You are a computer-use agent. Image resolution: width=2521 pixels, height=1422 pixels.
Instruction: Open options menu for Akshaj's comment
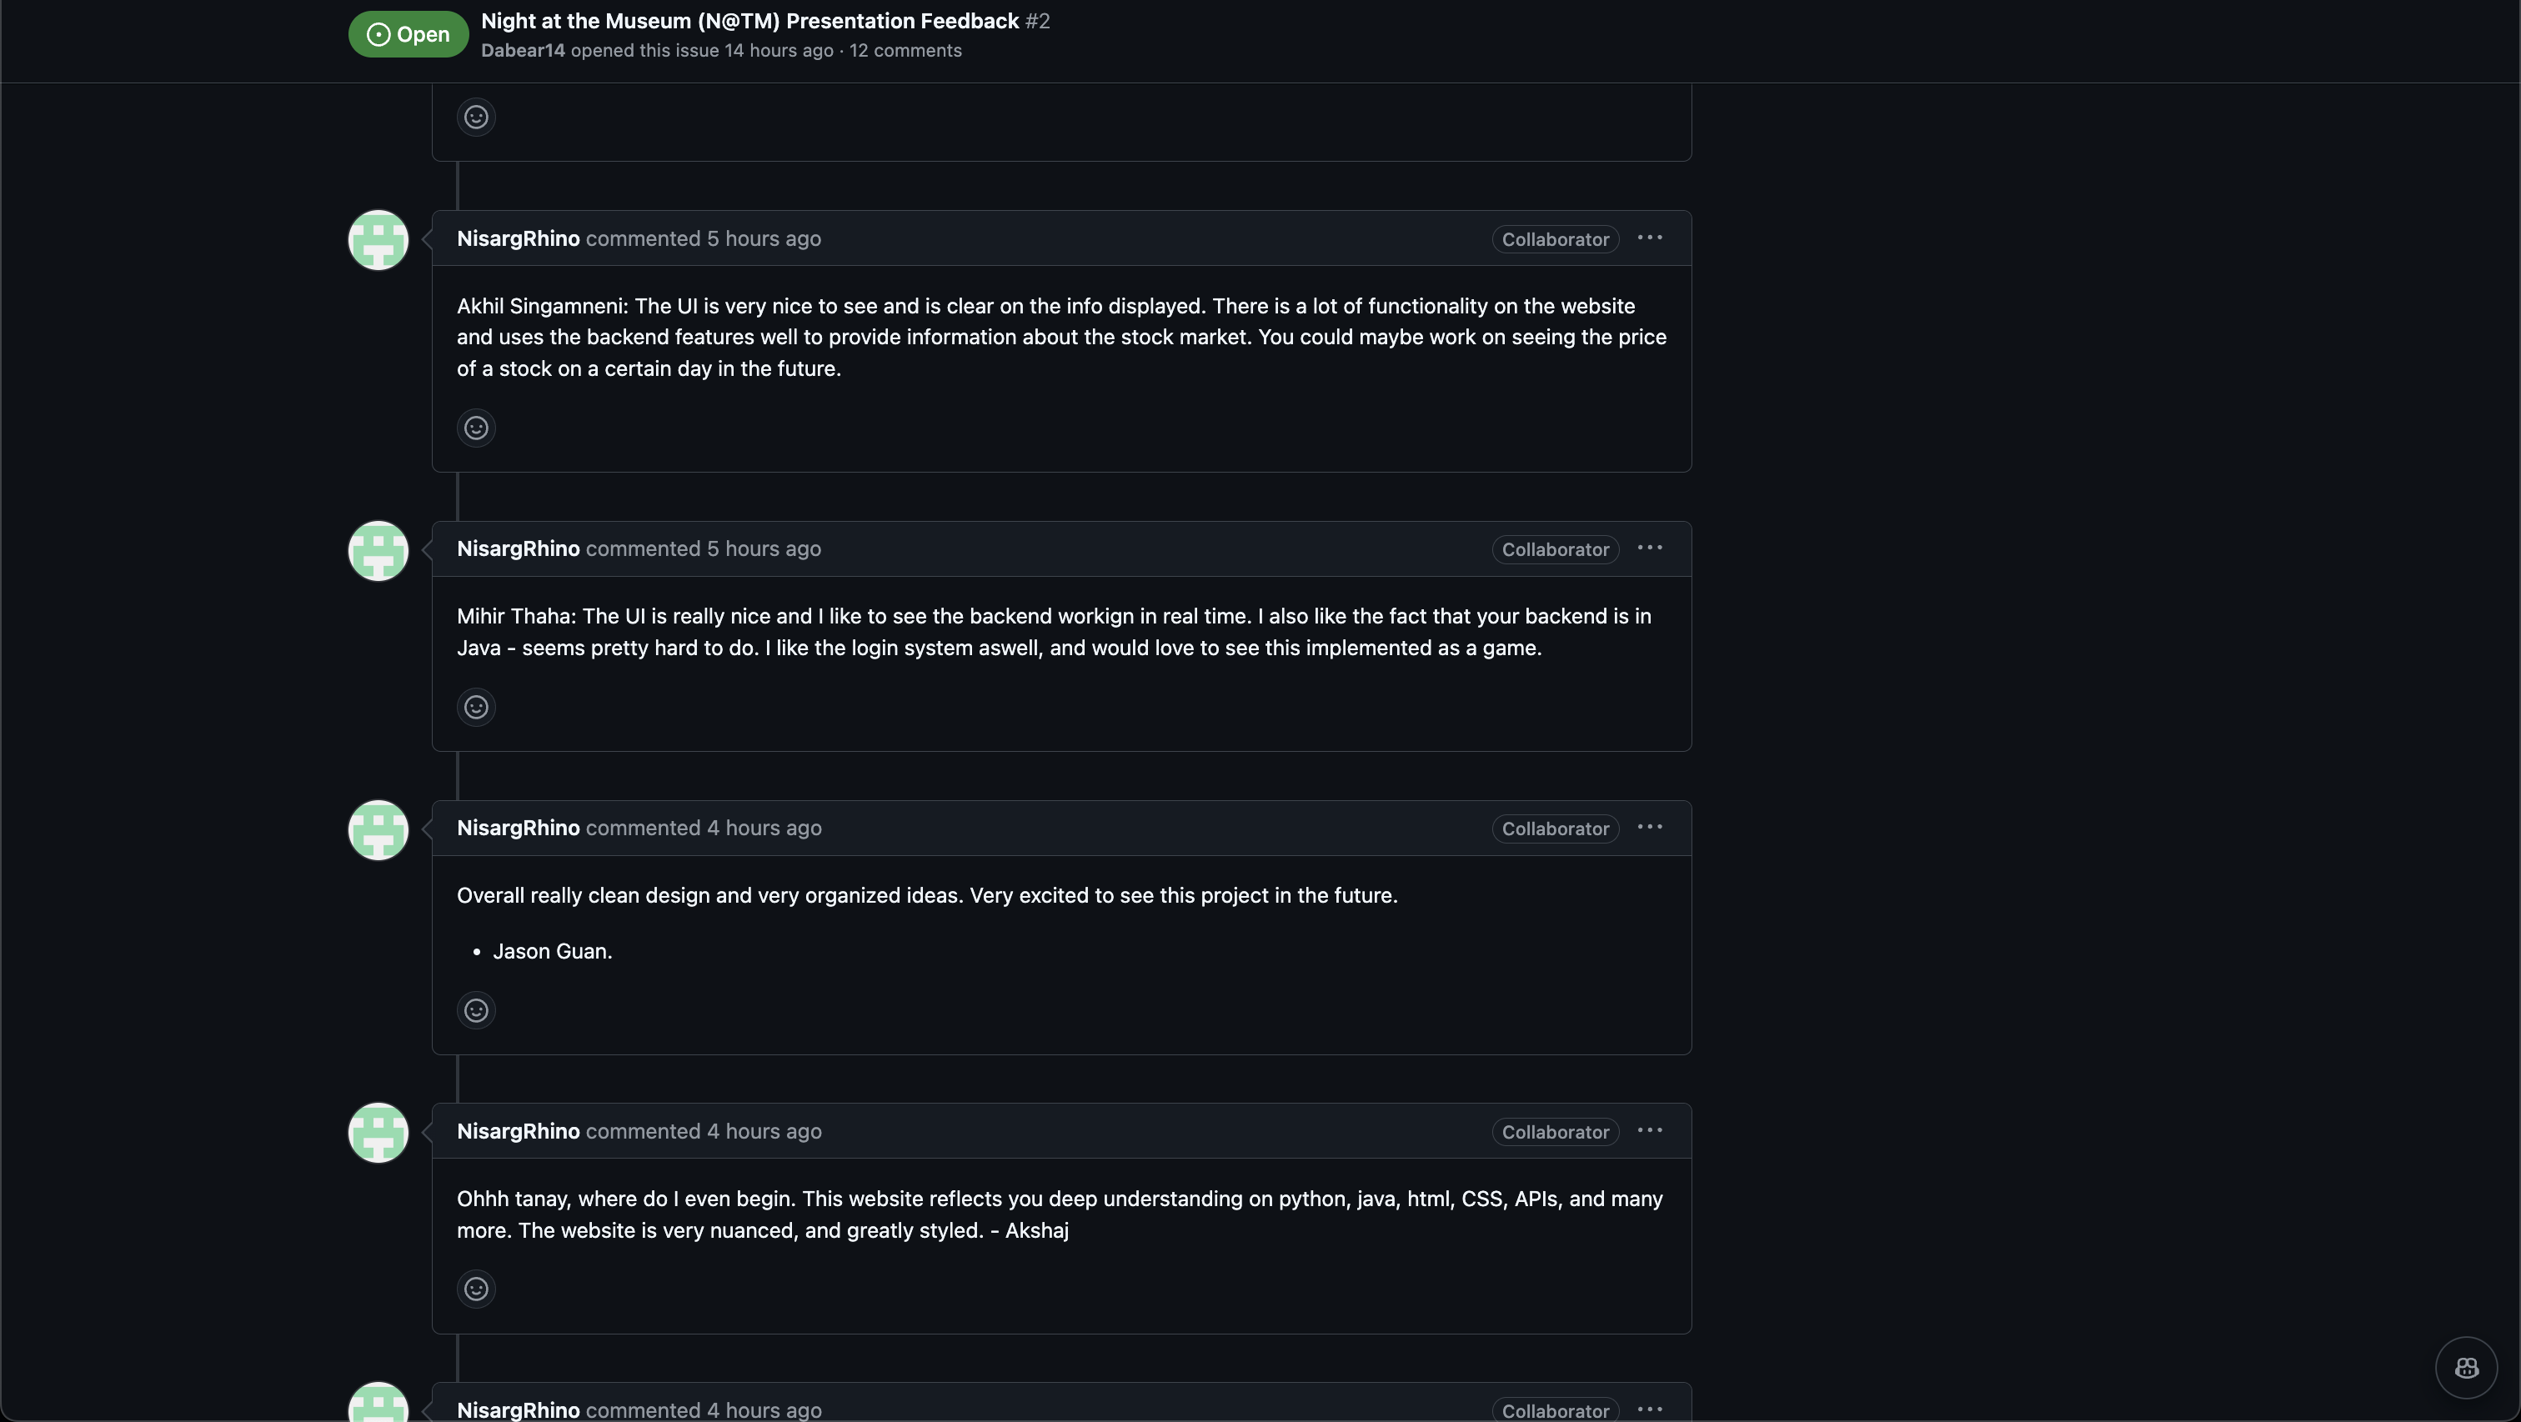click(1649, 1130)
